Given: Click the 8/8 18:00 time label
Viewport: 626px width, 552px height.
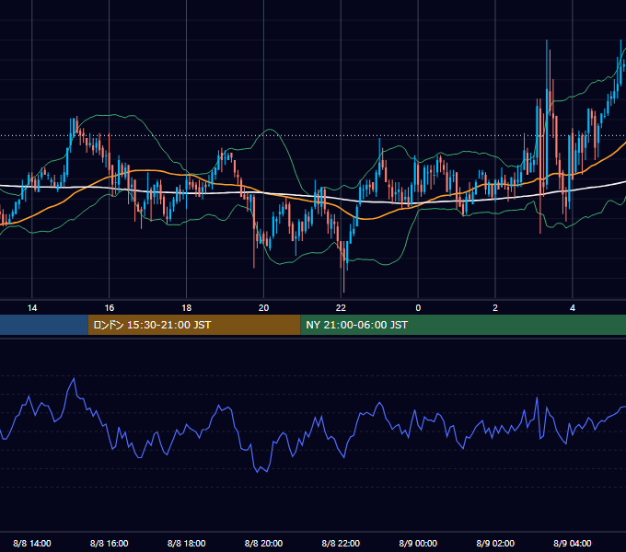Looking at the screenshot, I should [x=187, y=543].
